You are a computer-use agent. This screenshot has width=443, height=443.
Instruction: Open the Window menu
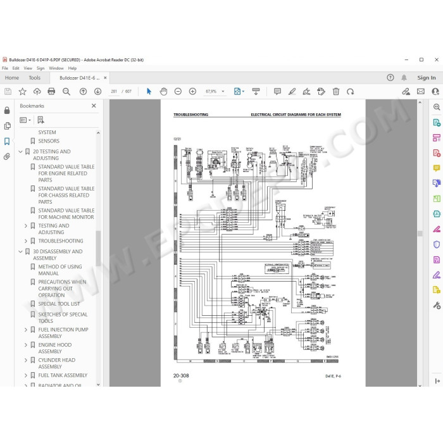56,68
